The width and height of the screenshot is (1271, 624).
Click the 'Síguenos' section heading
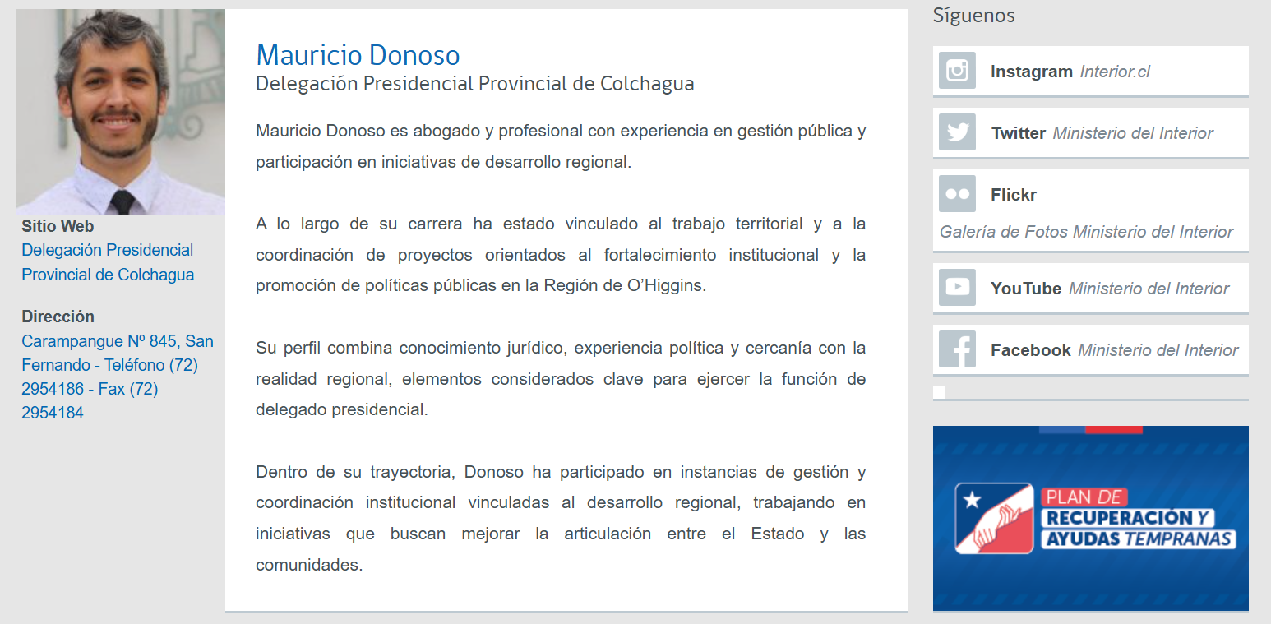(x=973, y=15)
